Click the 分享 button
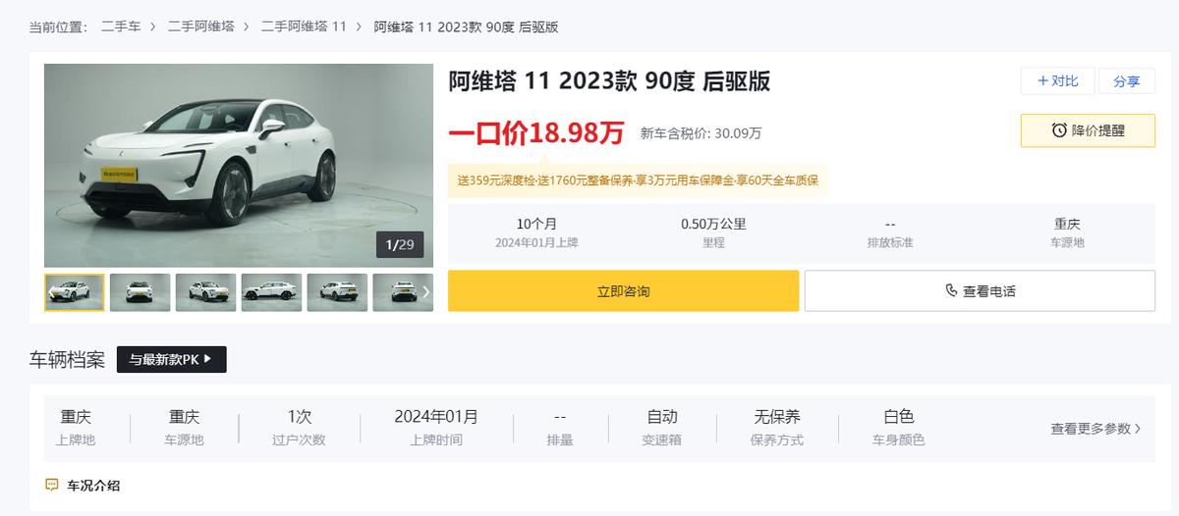 tap(1126, 81)
